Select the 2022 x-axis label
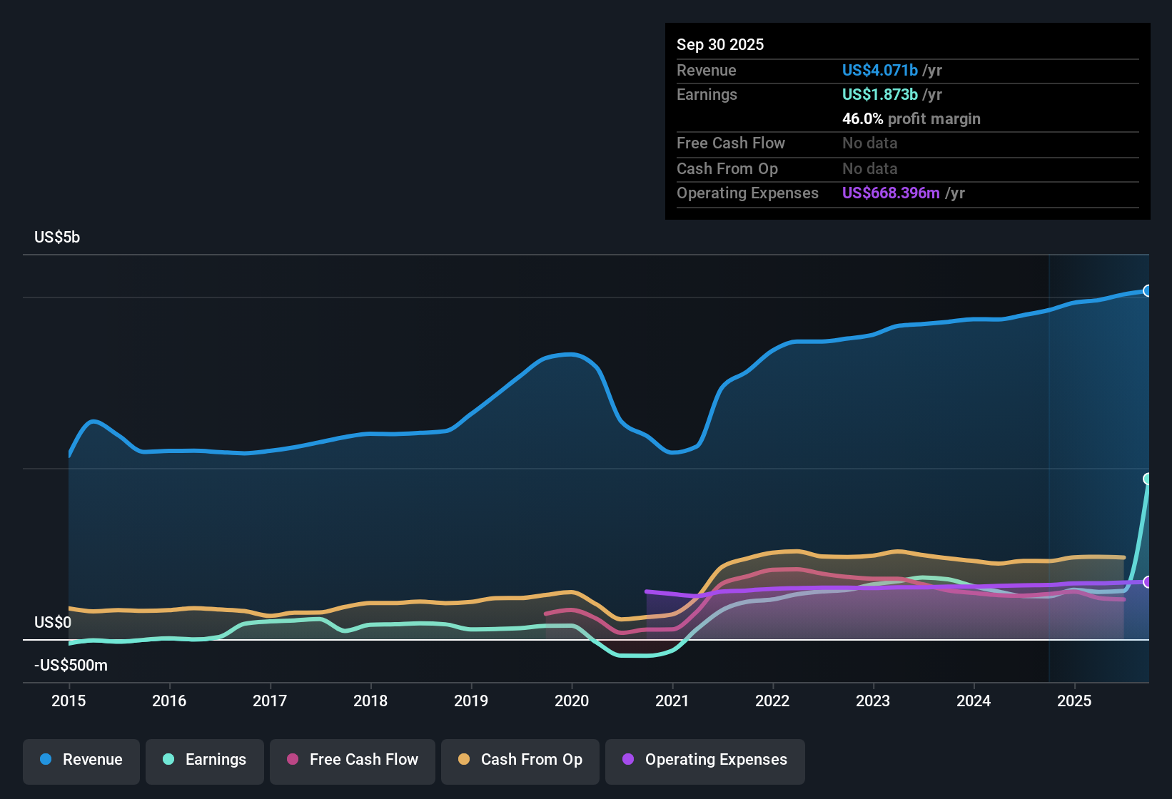The image size is (1172, 799). point(772,701)
